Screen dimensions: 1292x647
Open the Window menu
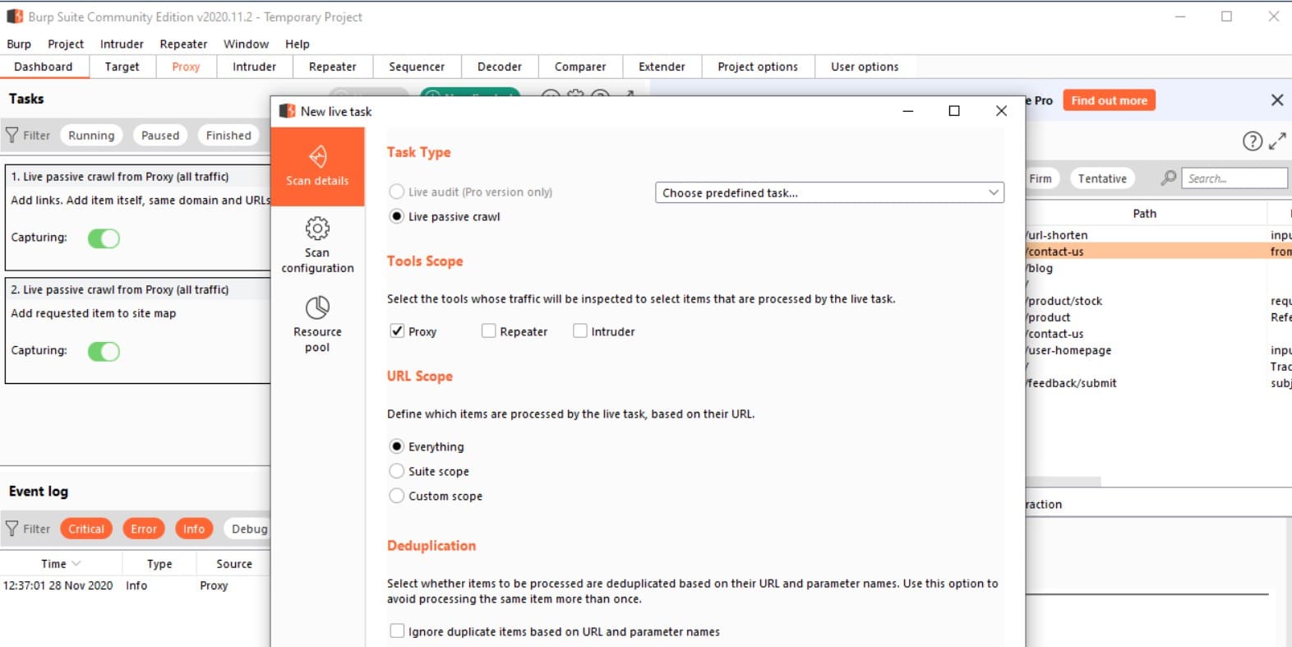point(246,44)
